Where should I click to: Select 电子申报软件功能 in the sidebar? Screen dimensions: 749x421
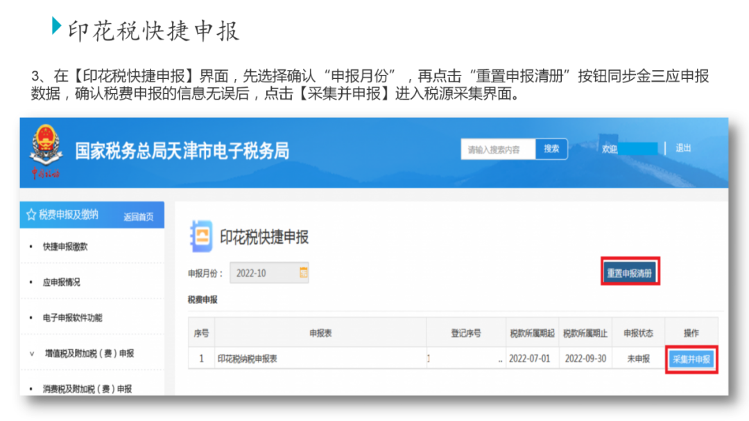72,318
